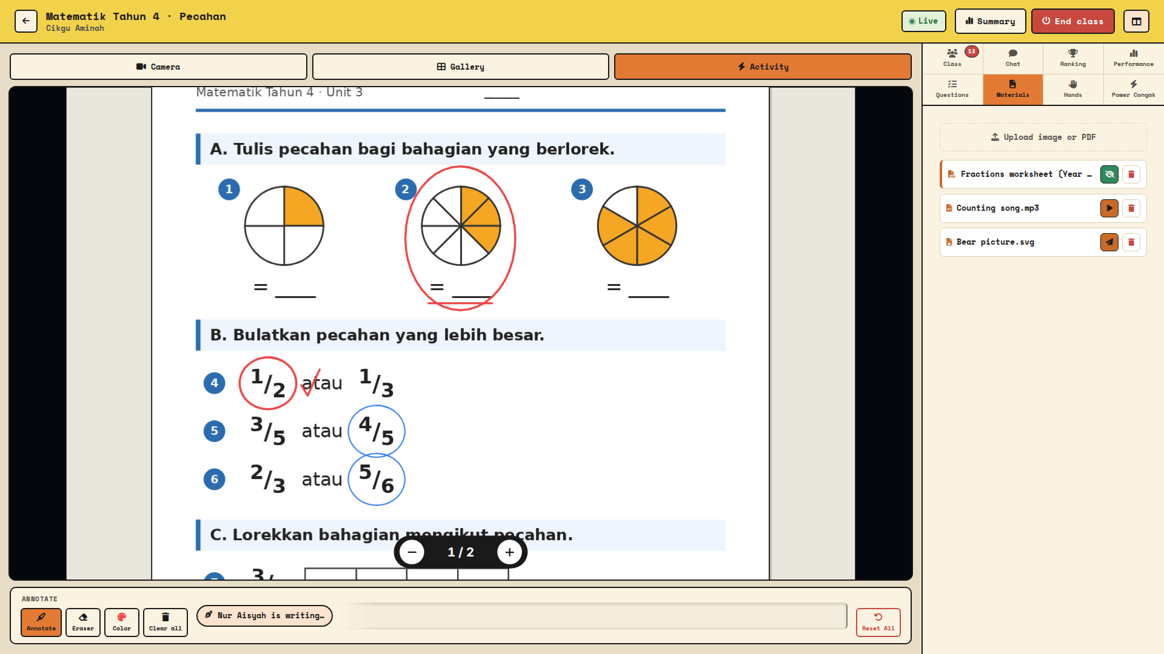Select the Materials panel
This screenshot has height=654, width=1164.
[x=1012, y=90]
